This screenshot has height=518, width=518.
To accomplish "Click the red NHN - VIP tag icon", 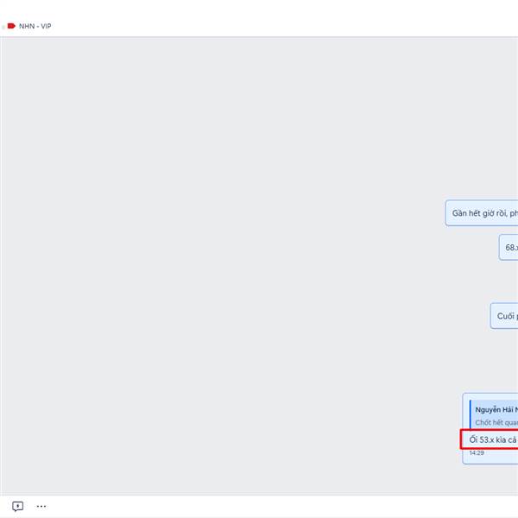I will point(11,26).
